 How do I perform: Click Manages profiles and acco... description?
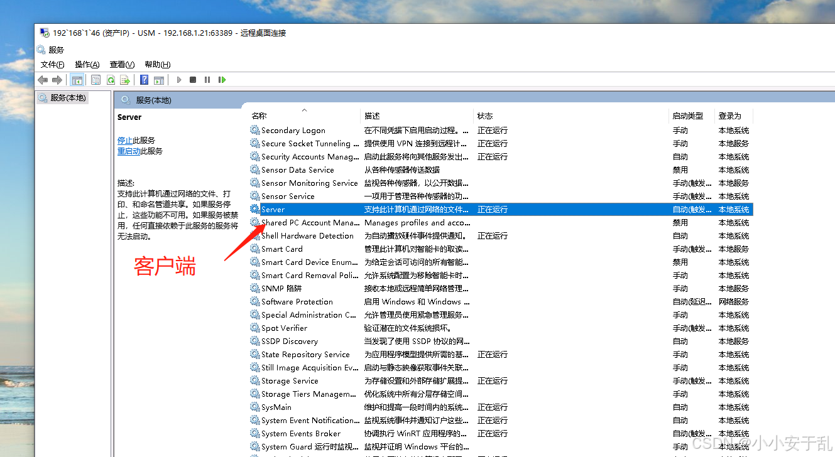(x=417, y=222)
